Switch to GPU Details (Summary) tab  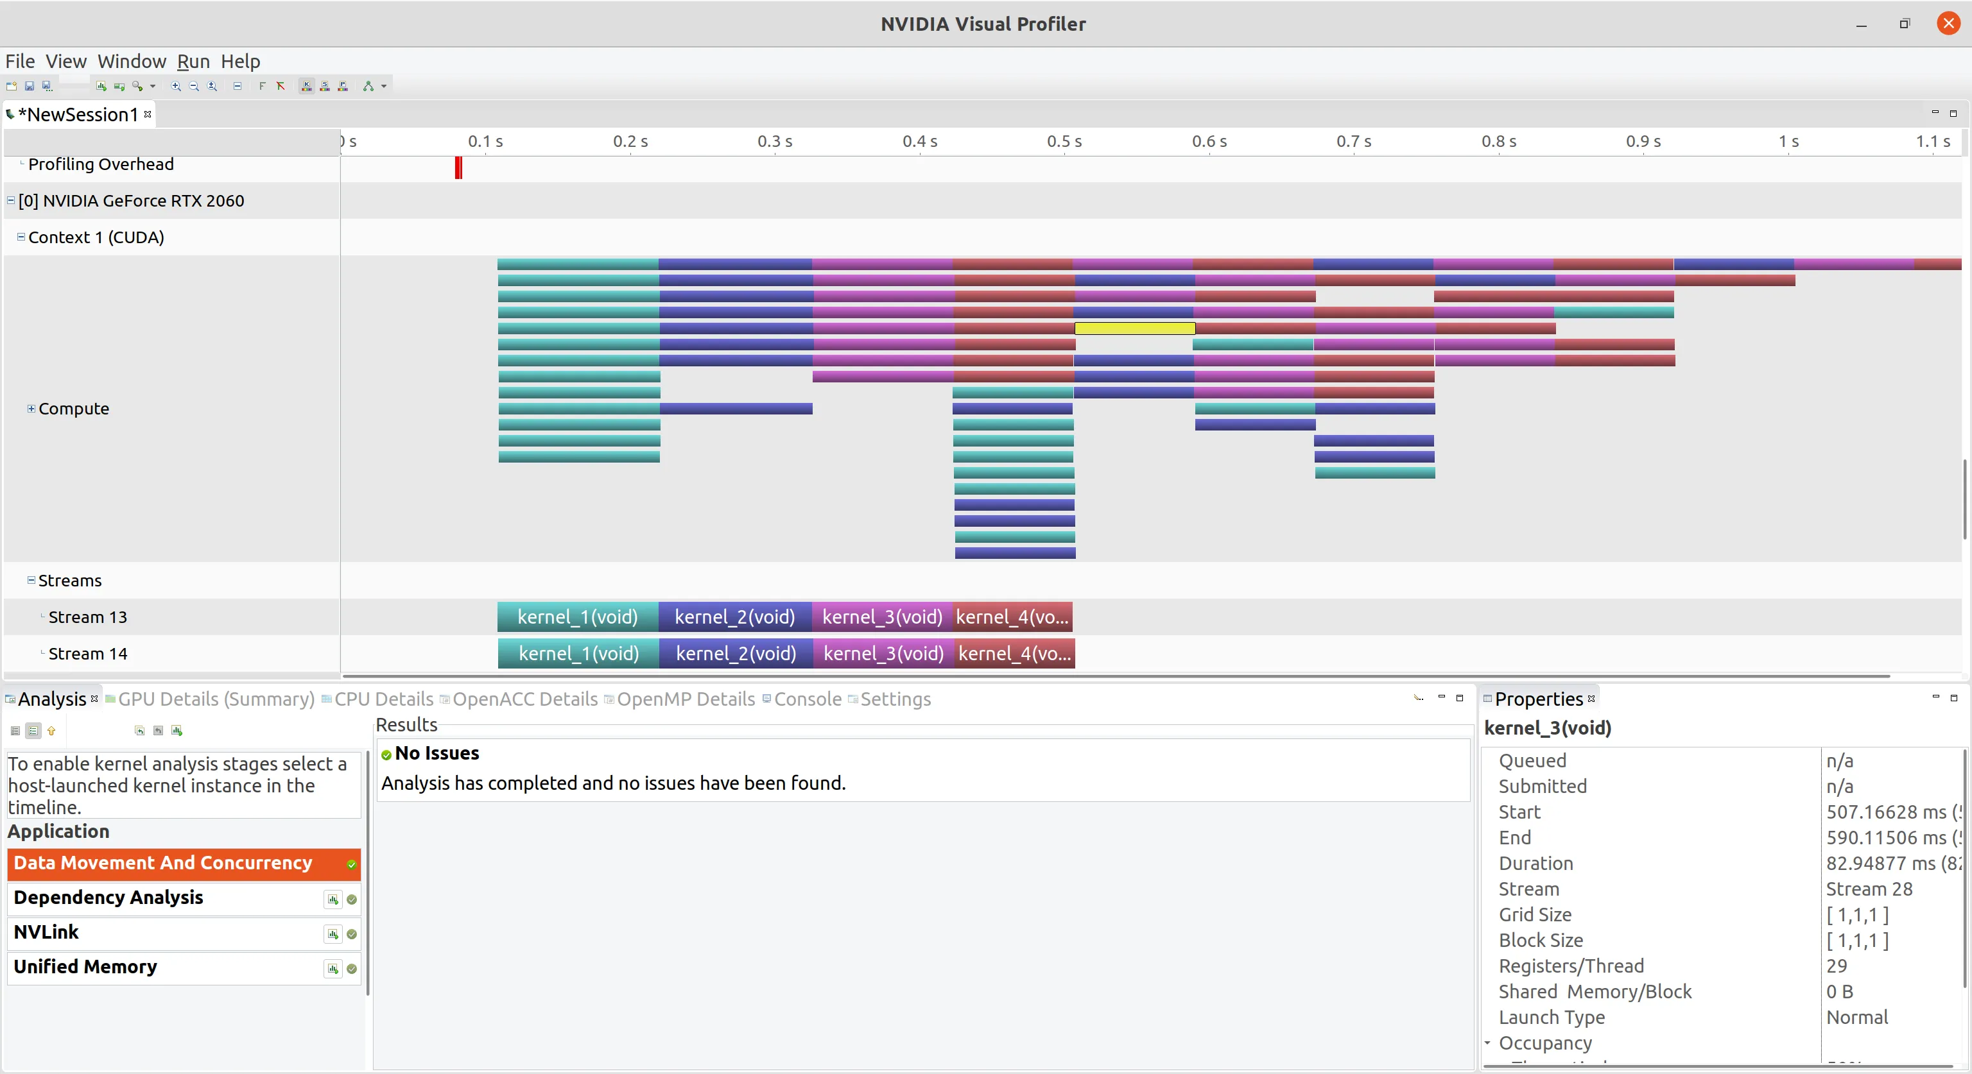216,699
